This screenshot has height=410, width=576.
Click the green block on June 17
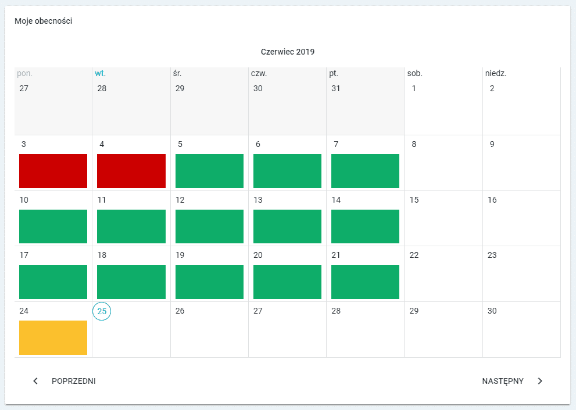coord(53,282)
